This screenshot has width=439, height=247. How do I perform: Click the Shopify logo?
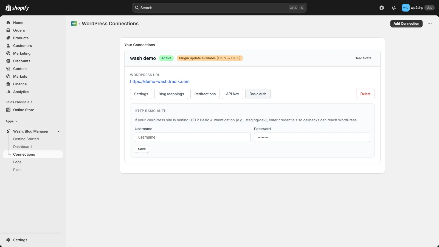click(x=17, y=8)
